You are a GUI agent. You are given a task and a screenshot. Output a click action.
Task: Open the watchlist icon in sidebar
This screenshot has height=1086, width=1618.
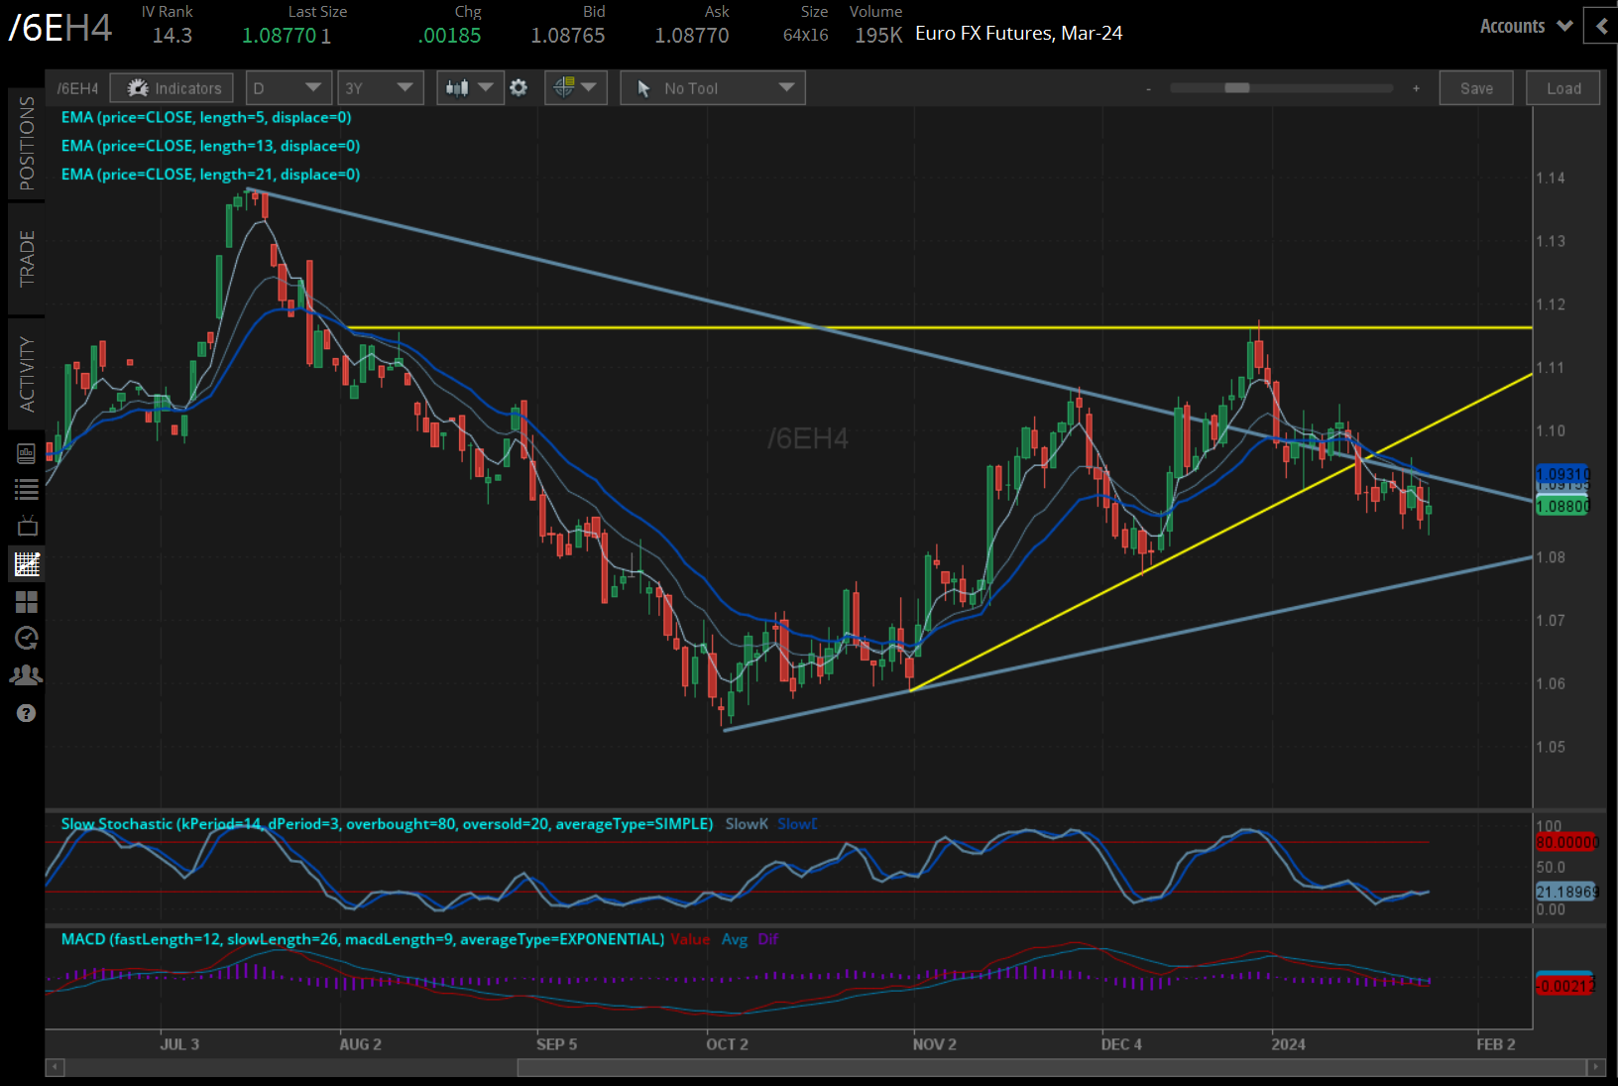tap(26, 488)
